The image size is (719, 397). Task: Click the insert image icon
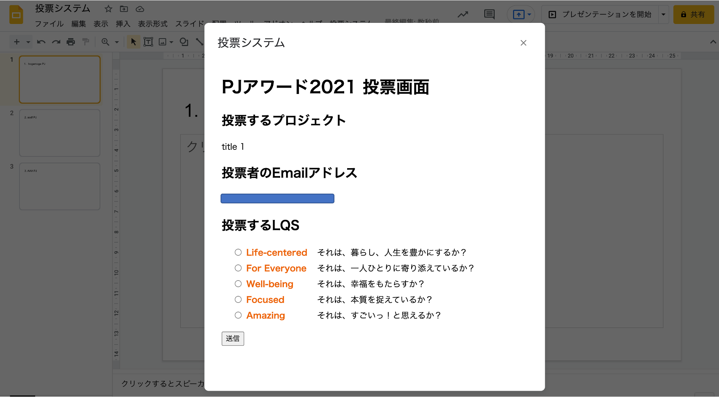tap(163, 42)
